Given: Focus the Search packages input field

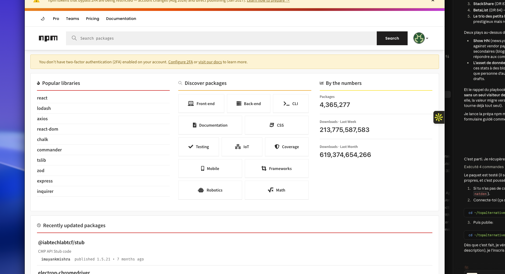Looking at the screenshot, I should (x=221, y=38).
